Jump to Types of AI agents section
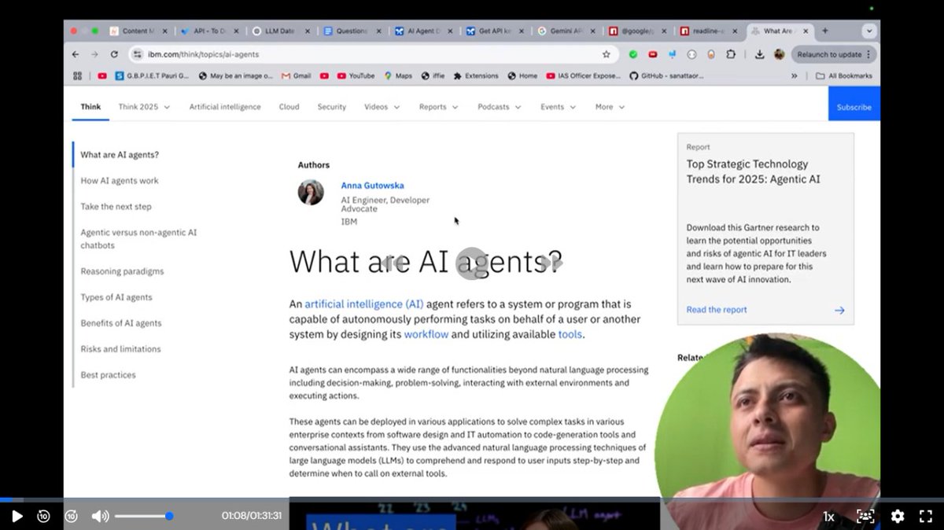This screenshot has width=944, height=530. coord(116,297)
